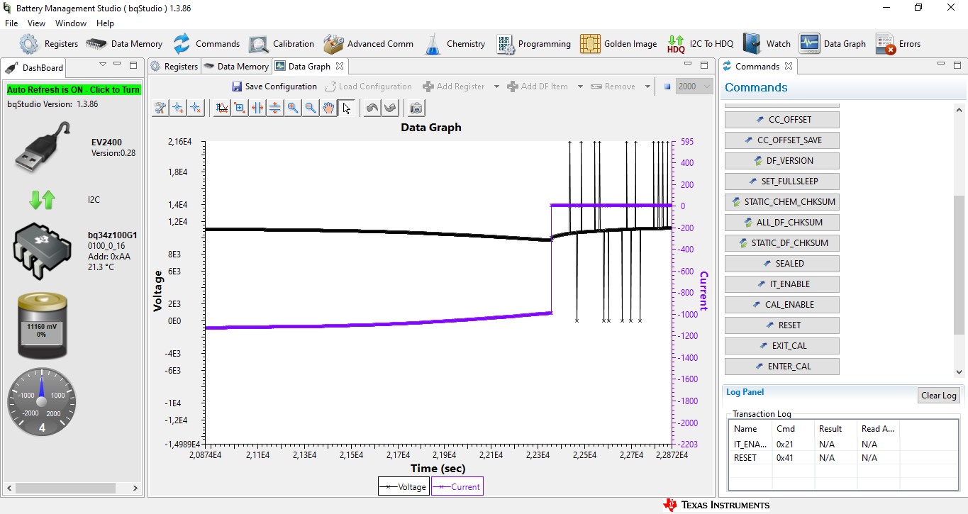
Task: Open the Remove dropdown arrow
Action: pyautogui.click(x=647, y=86)
